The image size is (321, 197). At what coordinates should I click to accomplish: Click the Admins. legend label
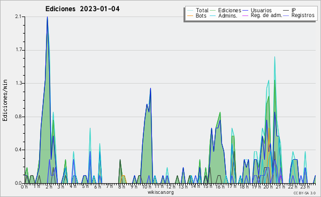228,15
